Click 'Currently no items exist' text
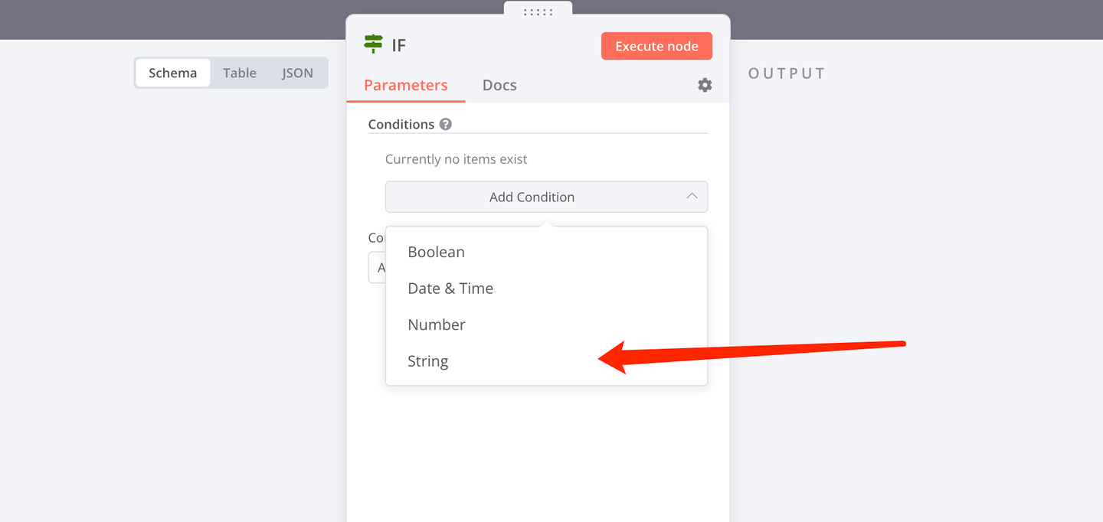1103x522 pixels. 457,159
